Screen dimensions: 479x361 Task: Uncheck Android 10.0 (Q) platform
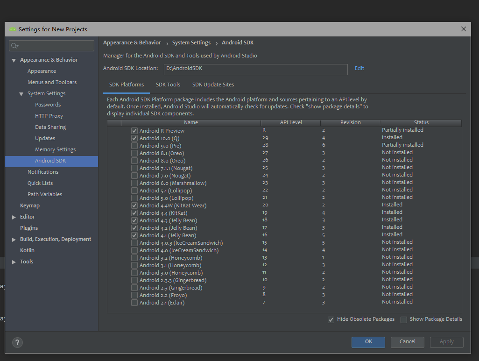tap(134, 138)
